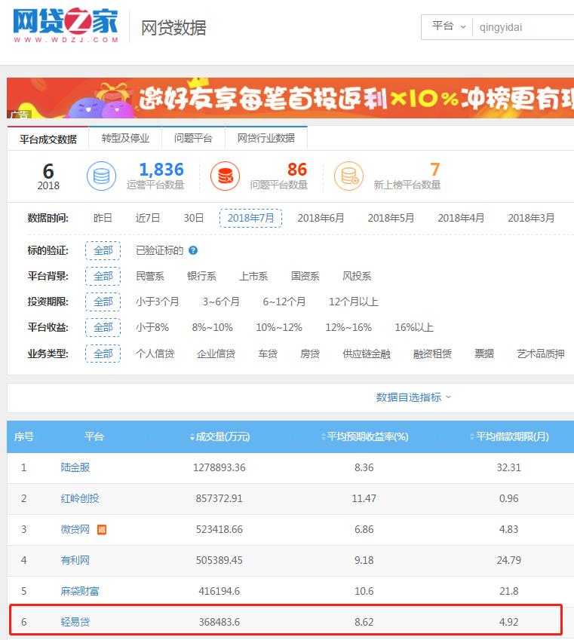Filter platform yield 小于8%
Screen dimensions: 574x640
[152, 328]
